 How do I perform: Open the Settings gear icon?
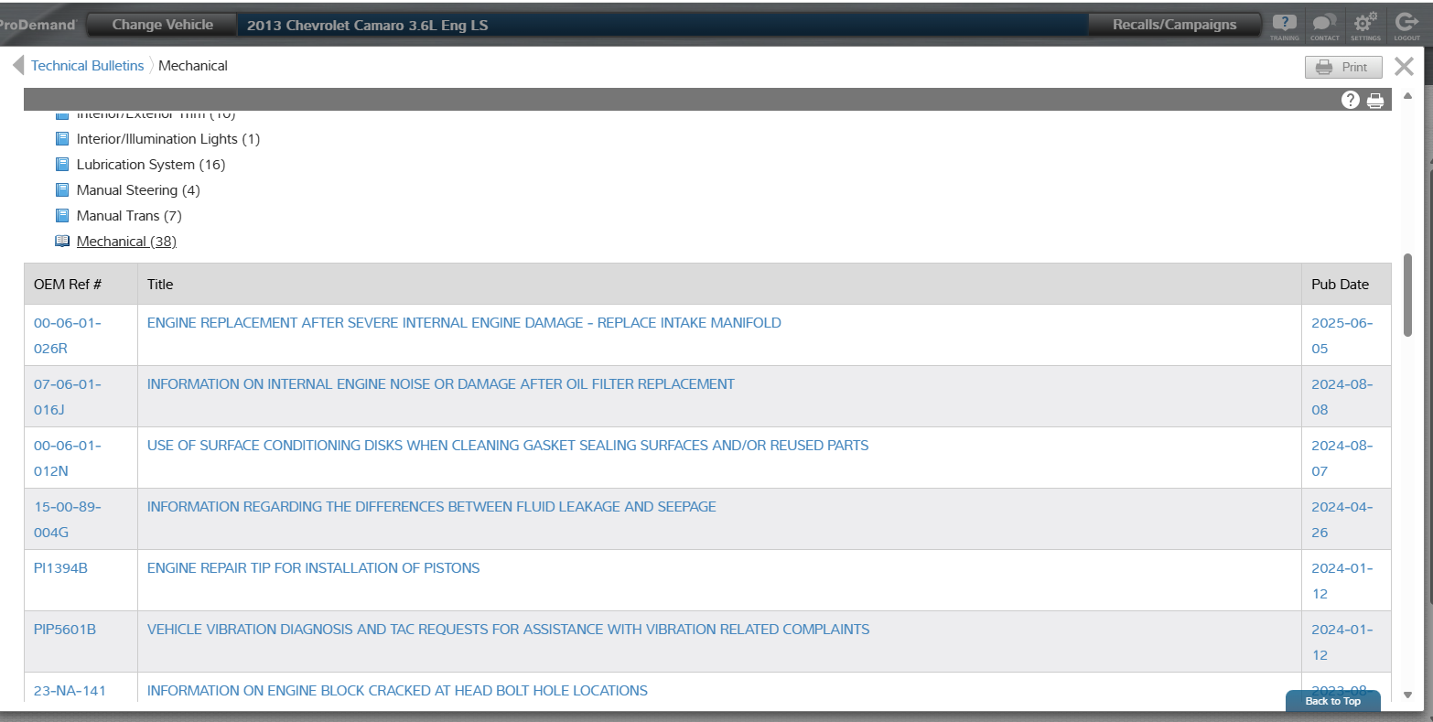pyautogui.click(x=1365, y=25)
